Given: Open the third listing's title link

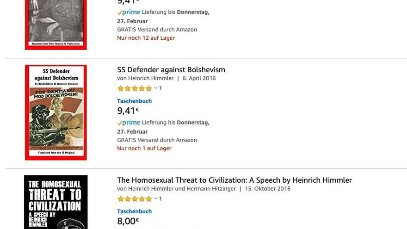Looking at the screenshot, I should 234,180.
